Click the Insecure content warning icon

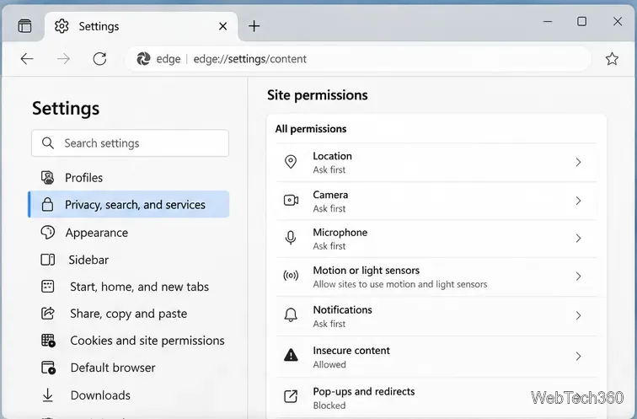tap(291, 355)
